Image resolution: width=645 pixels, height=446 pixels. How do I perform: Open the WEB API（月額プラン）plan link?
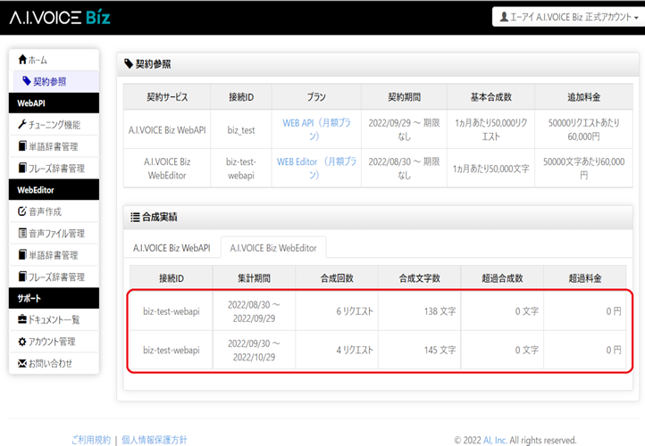point(316,129)
